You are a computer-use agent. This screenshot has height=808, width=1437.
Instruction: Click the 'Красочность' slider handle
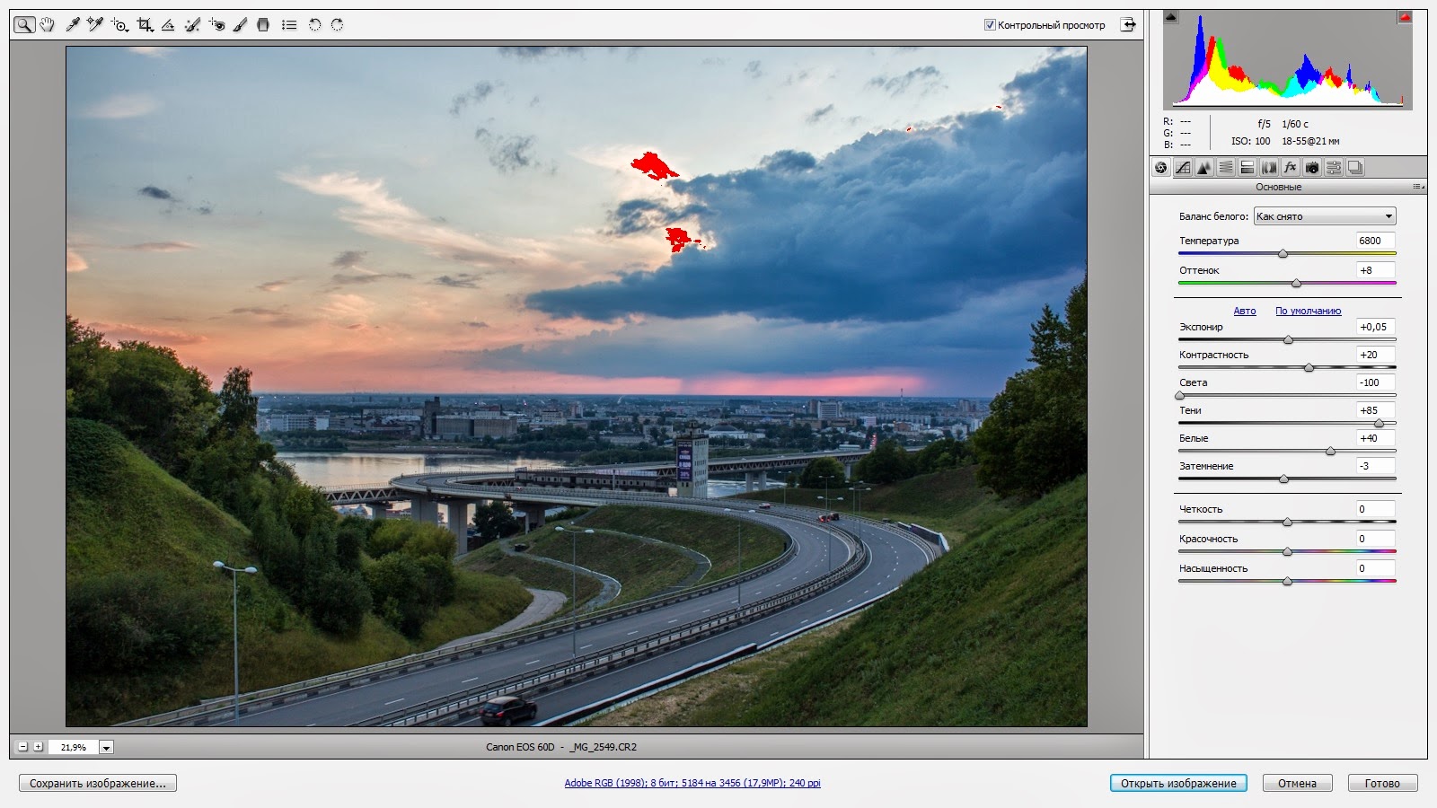pos(1287,552)
